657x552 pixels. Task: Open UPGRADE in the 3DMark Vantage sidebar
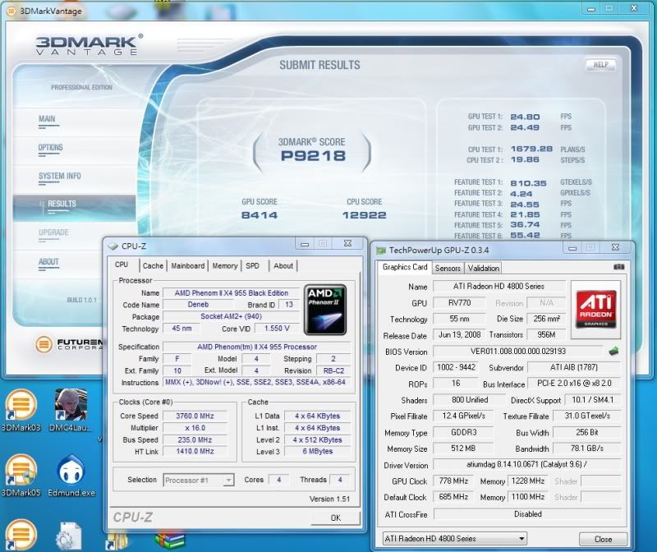tap(53, 232)
